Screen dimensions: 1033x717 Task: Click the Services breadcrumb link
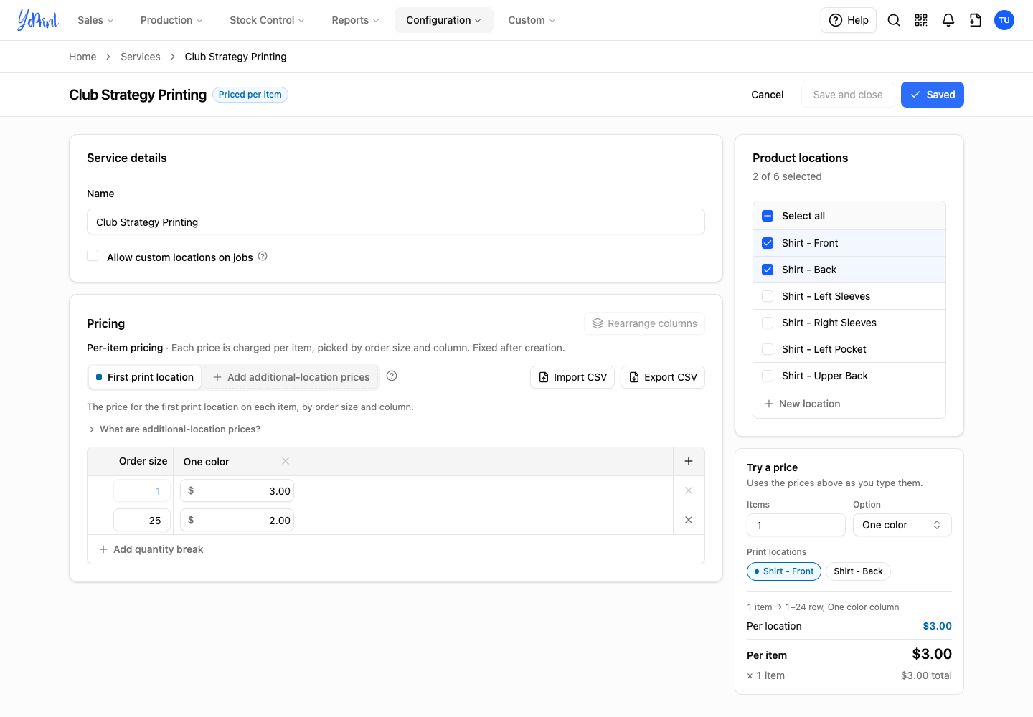(141, 57)
